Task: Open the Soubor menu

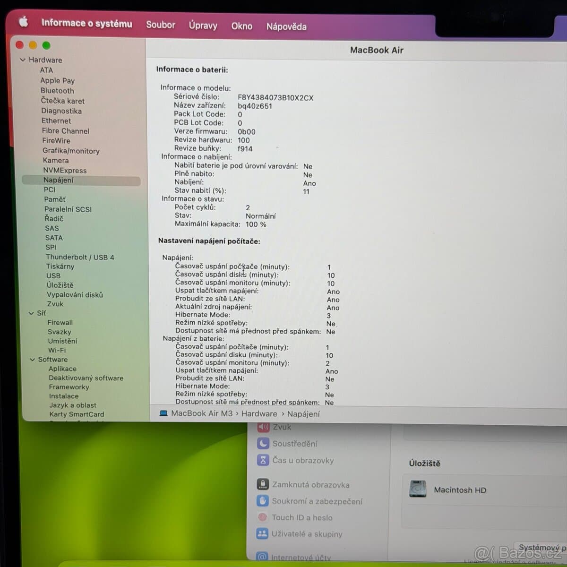Action: (161, 25)
